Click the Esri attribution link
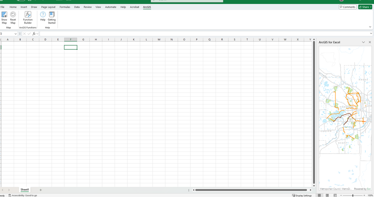This screenshot has height=197, width=374. pos(369,189)
